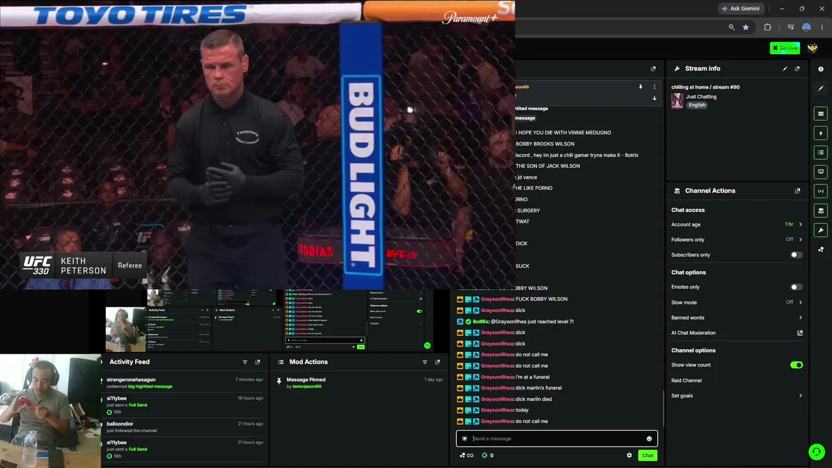This screenshot has width=832, height=468.
Task: Click the BotRix username in chat
Action: tap(480, 322)
